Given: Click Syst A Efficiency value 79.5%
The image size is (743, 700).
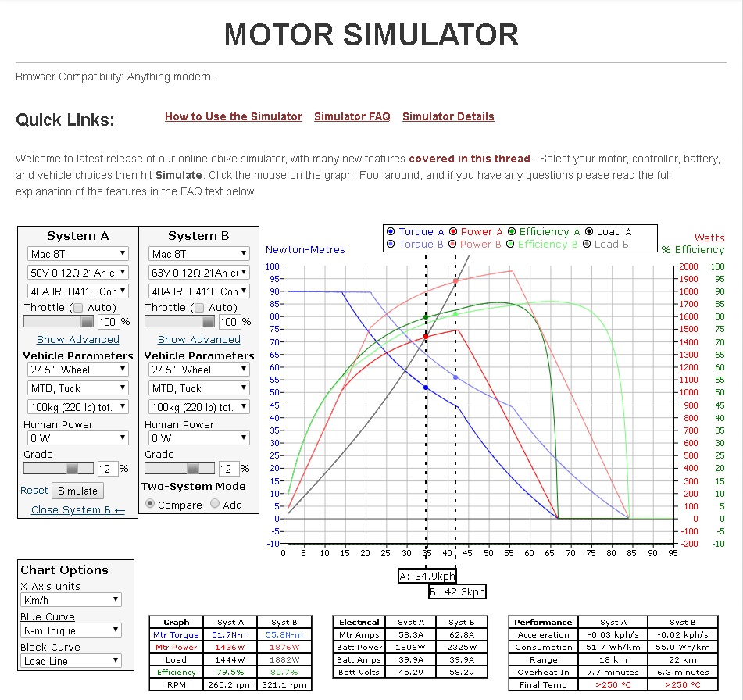Looking at the screenshot, I should point(230,673).
